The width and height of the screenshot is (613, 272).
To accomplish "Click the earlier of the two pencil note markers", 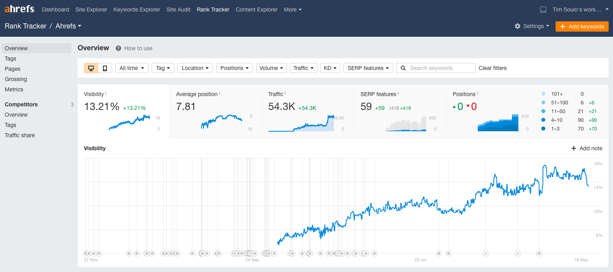I will pos(486,253).
